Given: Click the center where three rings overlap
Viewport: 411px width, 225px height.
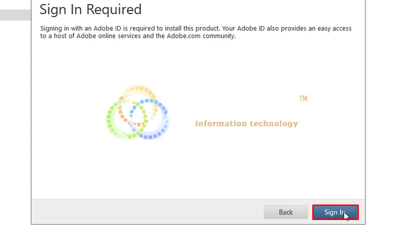Looking at the screenshot, I should pyautogui.click(x=138, y=116).
